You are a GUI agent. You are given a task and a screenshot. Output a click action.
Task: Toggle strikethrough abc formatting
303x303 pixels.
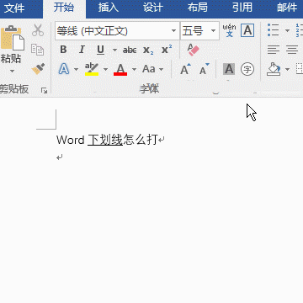coord(130,50)
